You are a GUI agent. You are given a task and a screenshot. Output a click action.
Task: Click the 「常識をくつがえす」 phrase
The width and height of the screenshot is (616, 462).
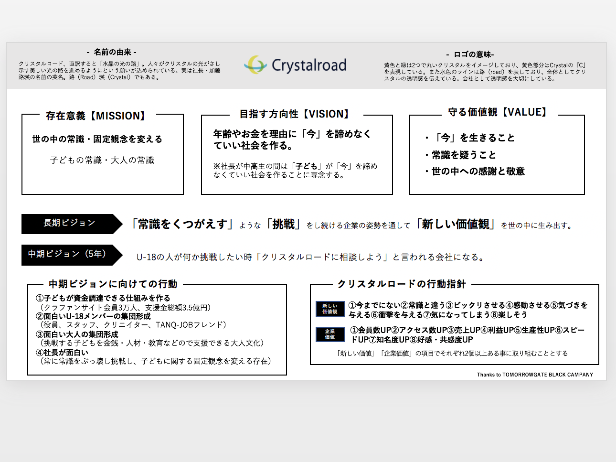pyautogui.click(x=182, y=224)
